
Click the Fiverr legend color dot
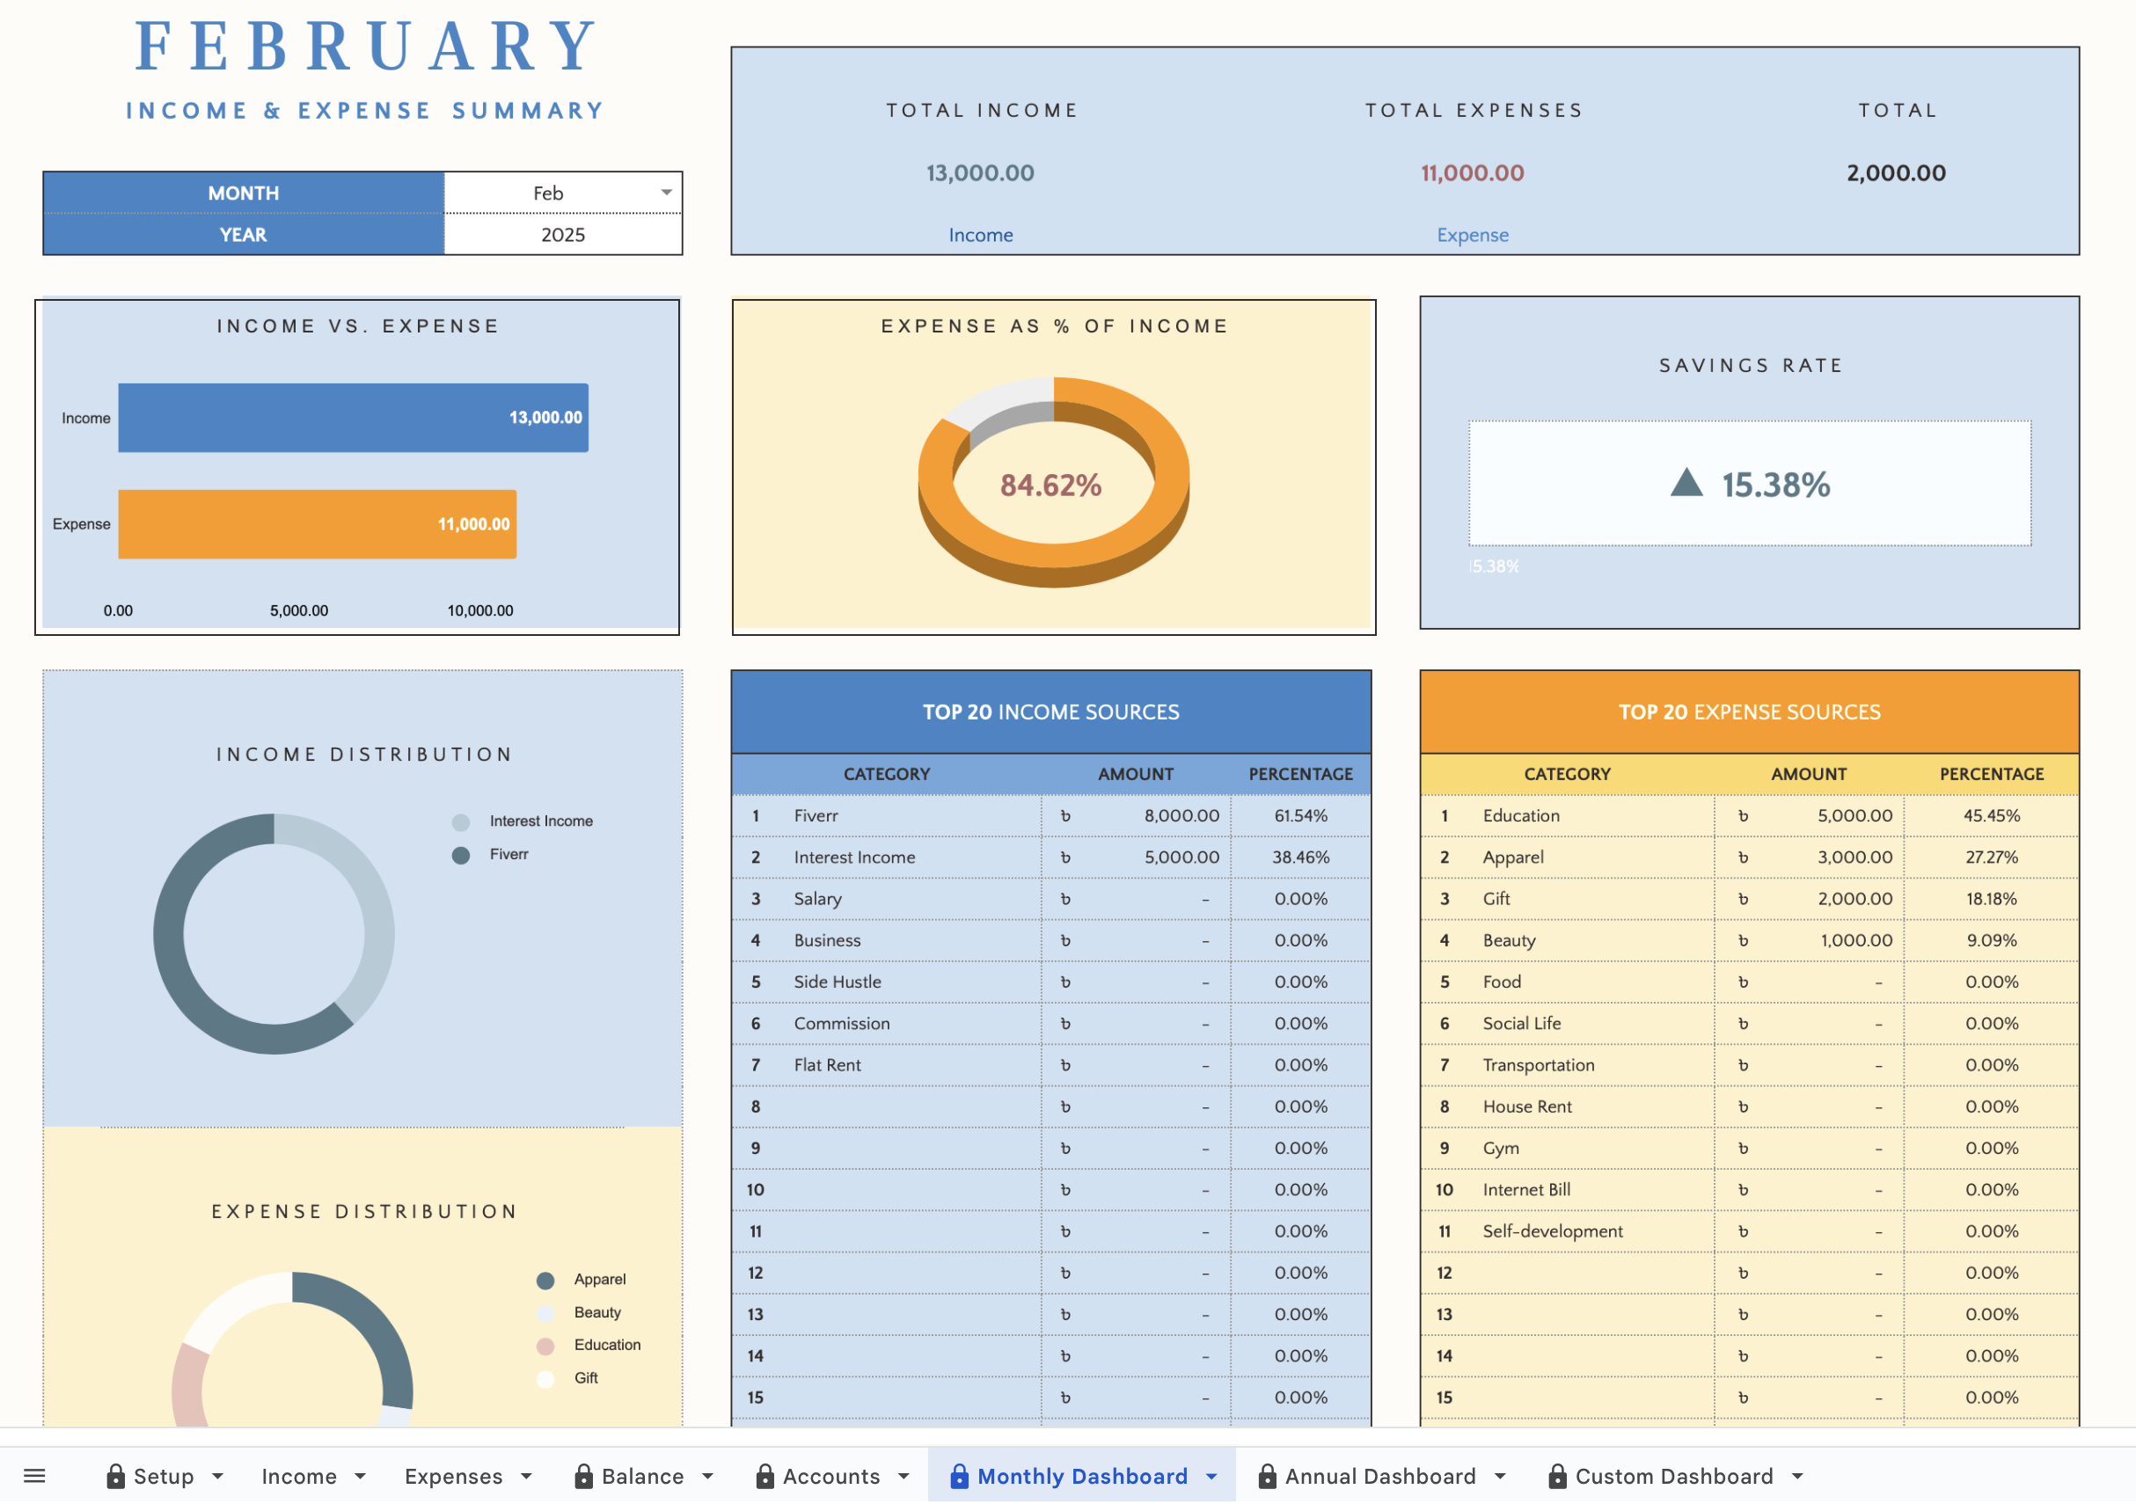[460, 855]
